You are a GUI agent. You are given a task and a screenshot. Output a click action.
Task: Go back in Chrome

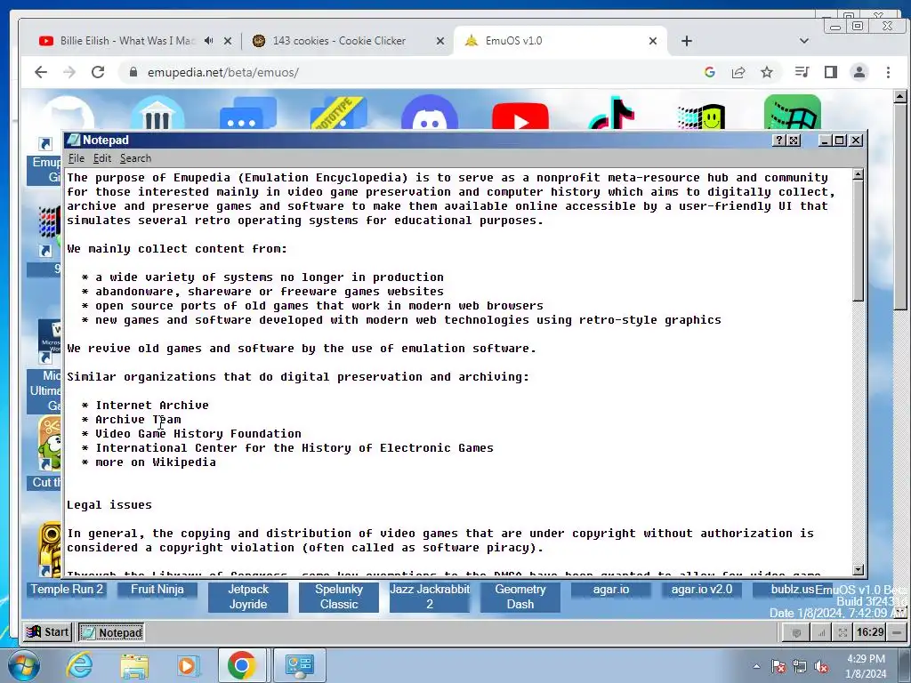[41, 72]
